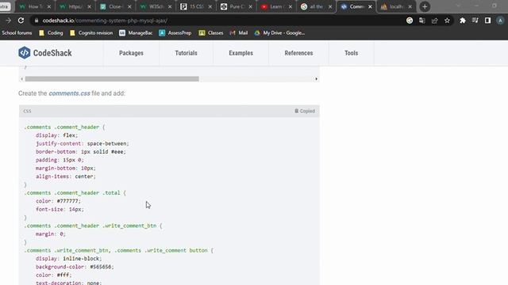The width and height of the screenshot is (508, 285).
Task: Click the 'justify-content: space-between;' line
Action: pos(83,143)
